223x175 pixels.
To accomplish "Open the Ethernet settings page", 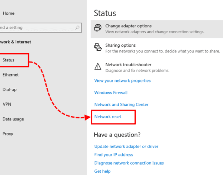I will [x=10, y=75].
